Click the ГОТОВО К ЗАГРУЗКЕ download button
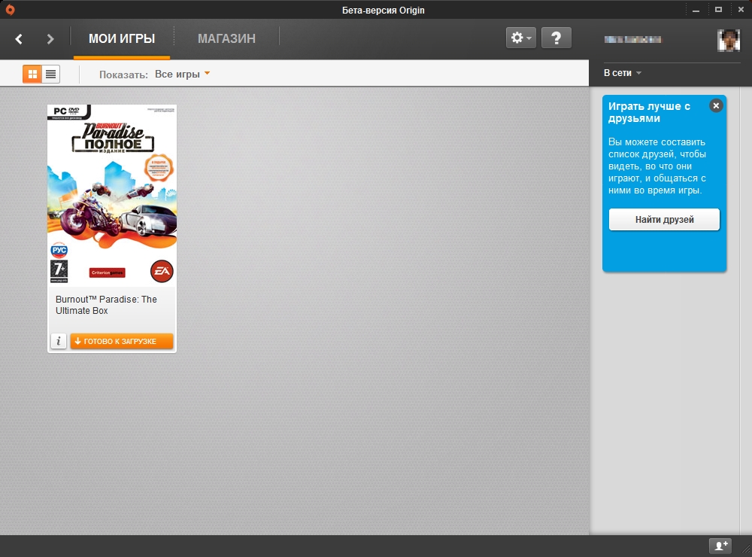 click(122, 341)
